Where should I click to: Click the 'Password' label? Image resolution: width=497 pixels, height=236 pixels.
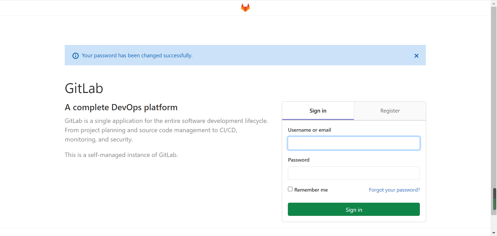pyautogui.click(x=298, y=160)
